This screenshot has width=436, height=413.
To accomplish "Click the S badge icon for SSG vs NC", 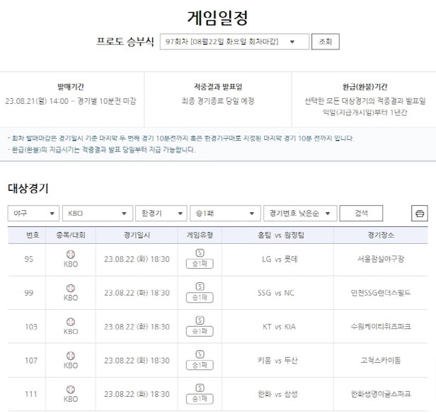I will pos(200,286).
